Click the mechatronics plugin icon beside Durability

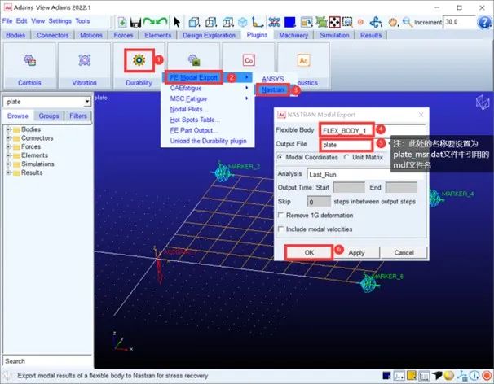tap(194, 59)
